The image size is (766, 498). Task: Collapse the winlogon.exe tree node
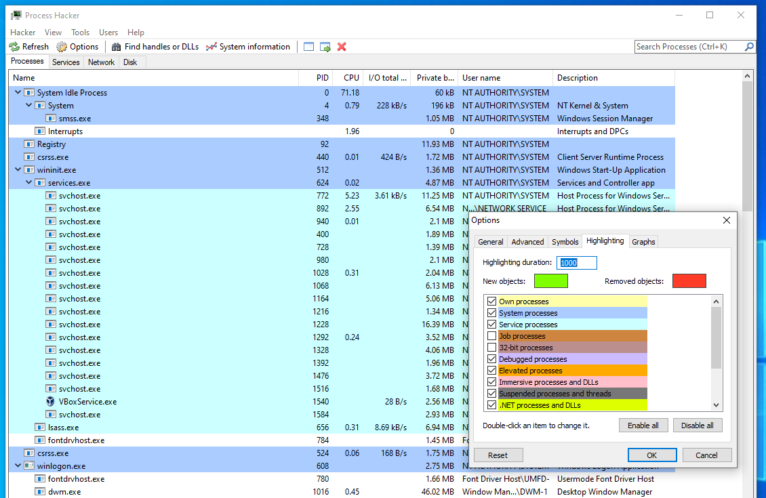coord(18,465)
